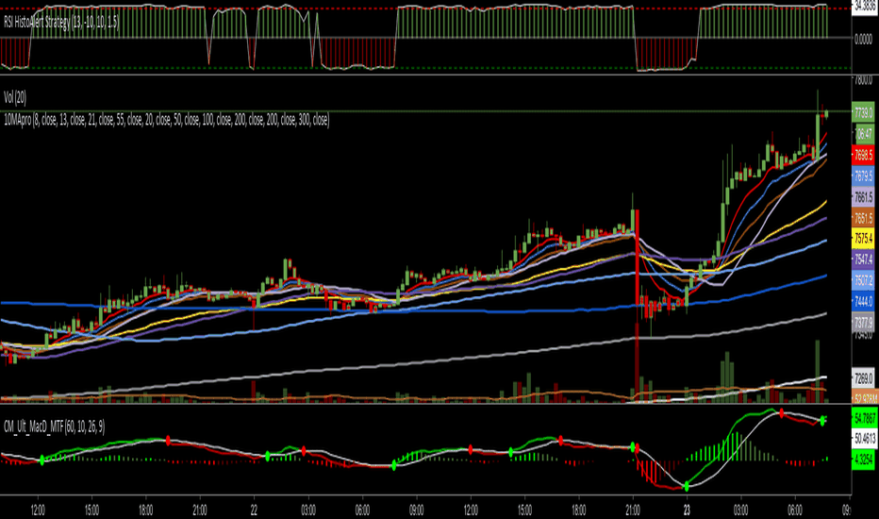The height and width of the screenshot is (519, 879).
Task: Click the white 7269.0 price tag
Action: tap(863, 378)
